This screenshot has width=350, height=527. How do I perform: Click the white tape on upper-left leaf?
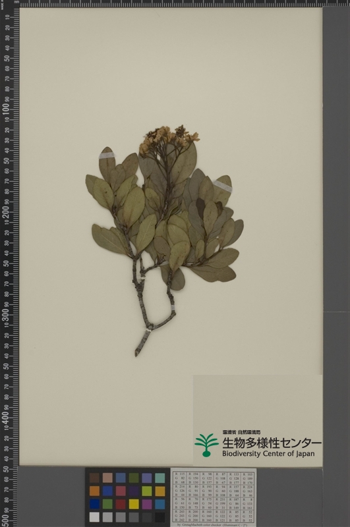[107, 155]
